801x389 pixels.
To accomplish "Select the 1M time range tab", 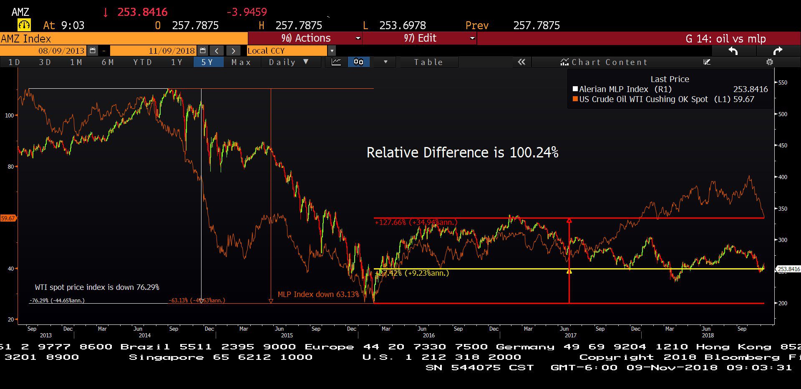I will 76,62.
